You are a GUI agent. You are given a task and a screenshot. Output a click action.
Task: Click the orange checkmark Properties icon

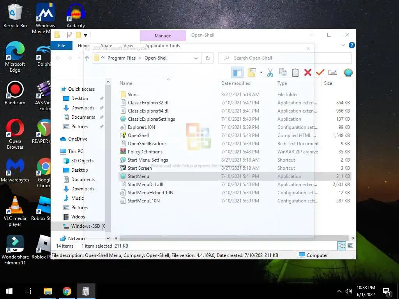coord(320,72)
